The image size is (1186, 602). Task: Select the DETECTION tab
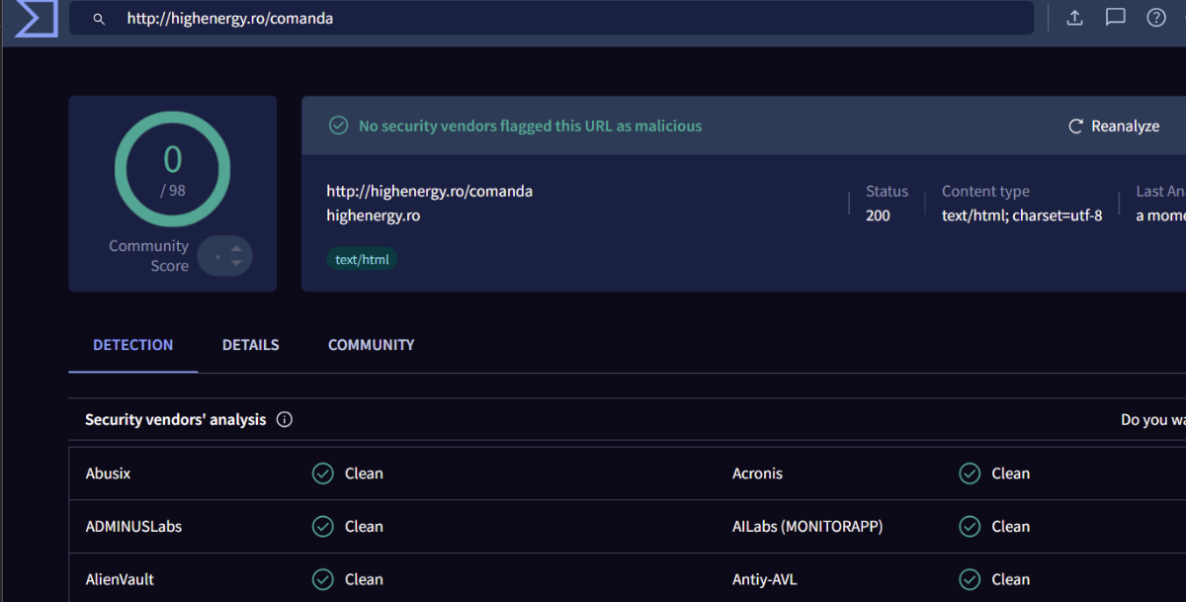coord(132,345)
